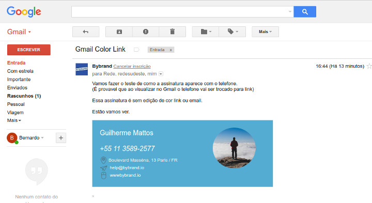Click the Bybrand sender avatar

point(82,69)
